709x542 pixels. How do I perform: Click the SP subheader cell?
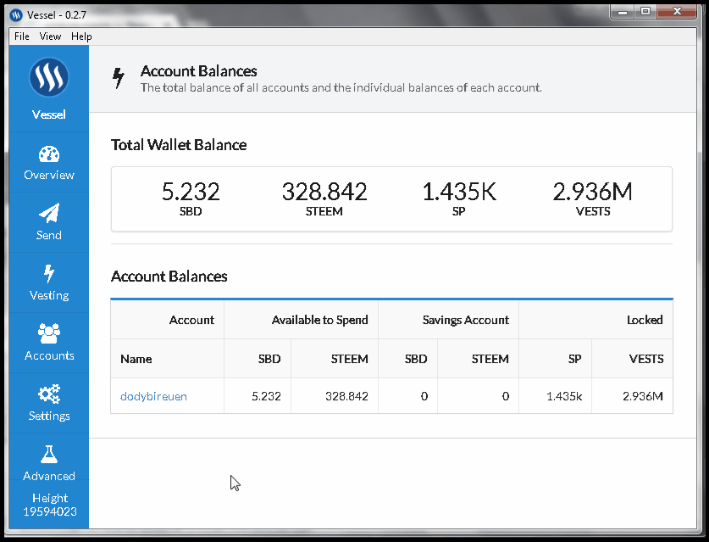[556, 359]
